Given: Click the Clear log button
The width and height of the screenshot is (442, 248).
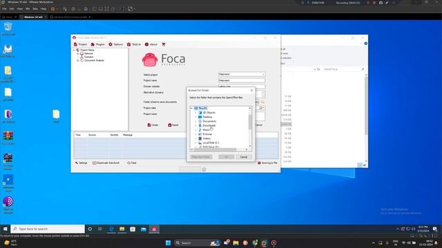Looking at the screenshot, I should point(132,163).
